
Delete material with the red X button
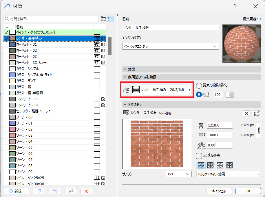pos(87,191)
